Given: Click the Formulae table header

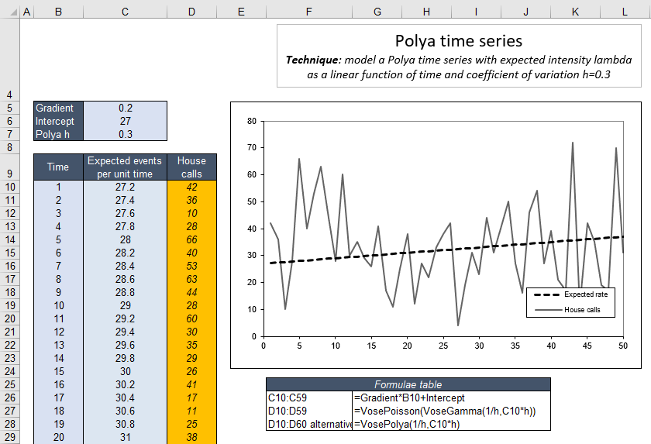Looking at the screenshot, I should 408,384.
